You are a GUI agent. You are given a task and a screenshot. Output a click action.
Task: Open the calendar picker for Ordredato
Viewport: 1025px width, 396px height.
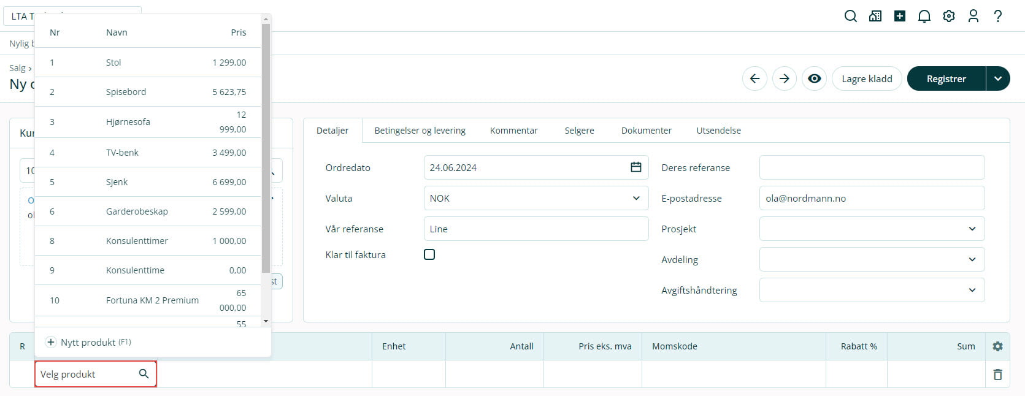(636, 167)
